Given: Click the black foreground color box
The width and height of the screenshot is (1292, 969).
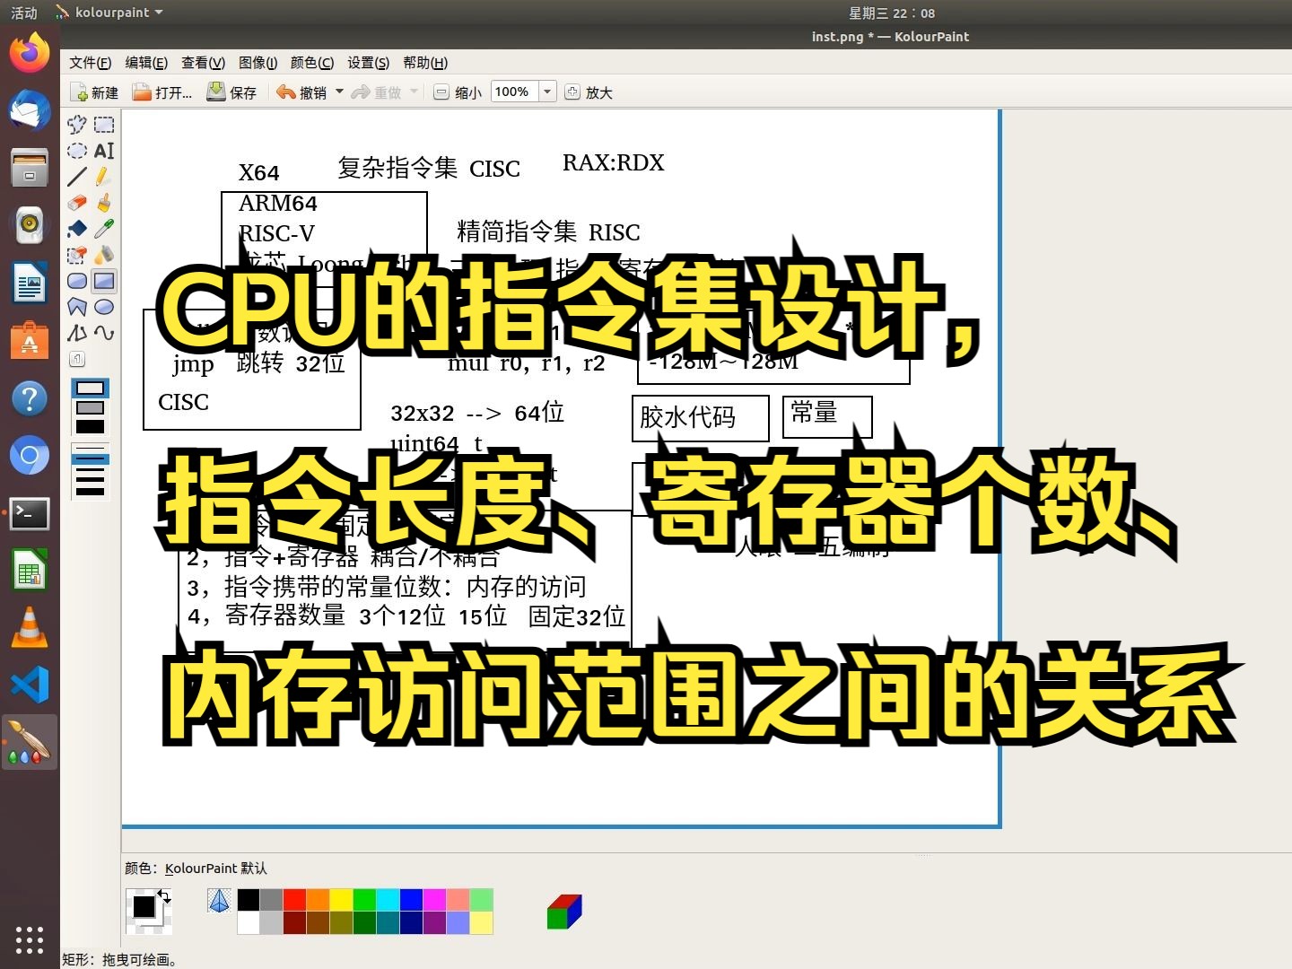Looking at the screenshot, I should [x=144, y=906].
